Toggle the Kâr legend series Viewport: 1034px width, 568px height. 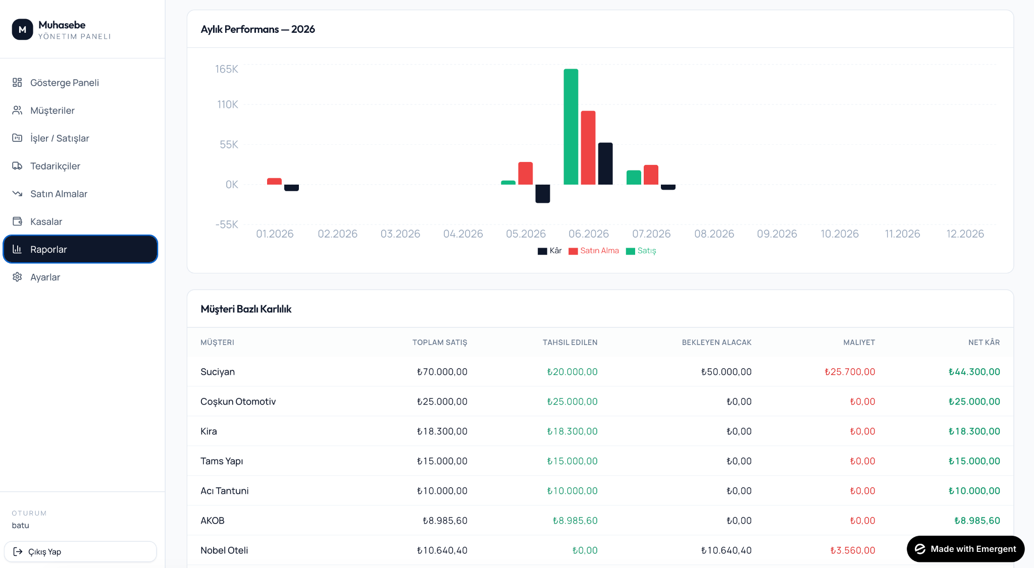[x=549, y=251]
